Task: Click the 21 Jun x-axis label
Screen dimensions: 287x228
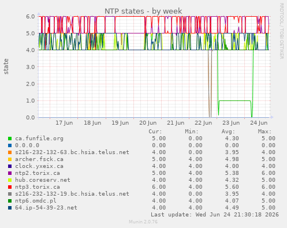Action: (x=176, y=123)
